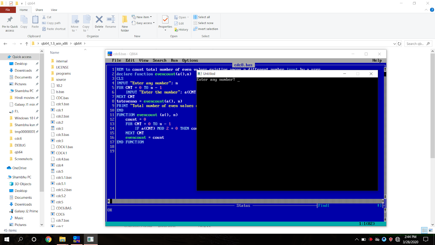Switch to large icons view button
The width and height of the screenshot is (435, 245).
pyautogui.click(x=431, y=230)
